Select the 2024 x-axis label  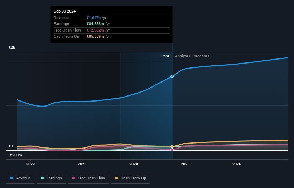point(134,164)
